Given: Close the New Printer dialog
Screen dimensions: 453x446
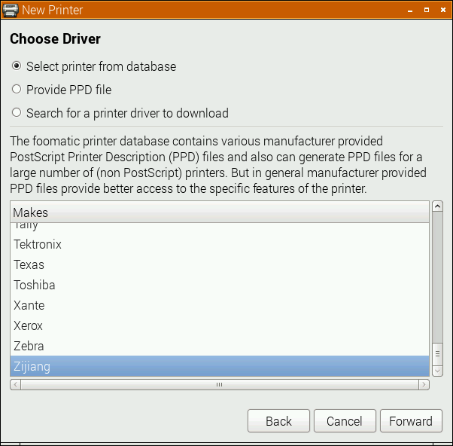Looking at the screenshot, I should pyautogui.click(x=442, y=10).
